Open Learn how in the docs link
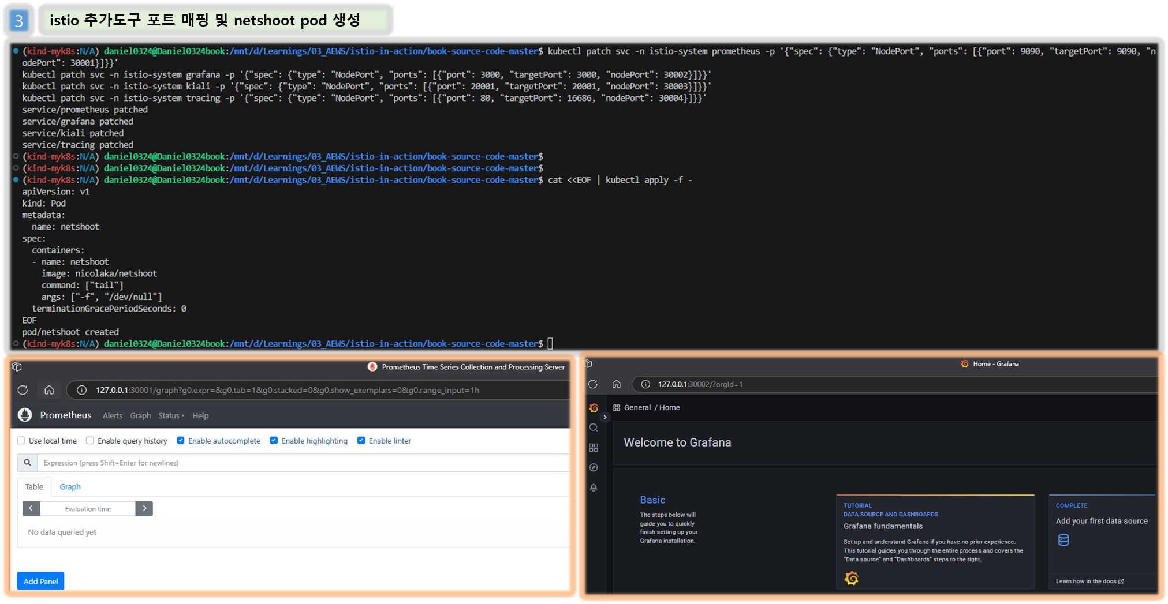Viewport: 1168px width, 604px height. coord(1089,581)
